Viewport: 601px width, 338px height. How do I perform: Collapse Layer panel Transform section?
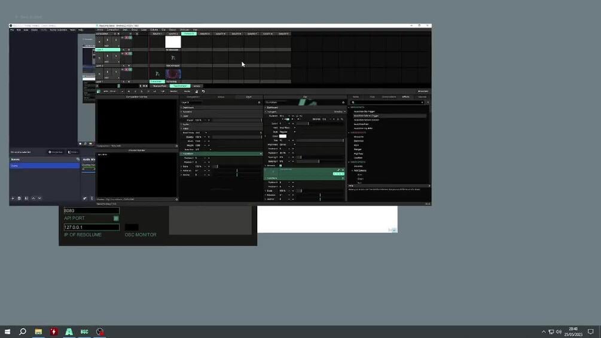point(221,154)
